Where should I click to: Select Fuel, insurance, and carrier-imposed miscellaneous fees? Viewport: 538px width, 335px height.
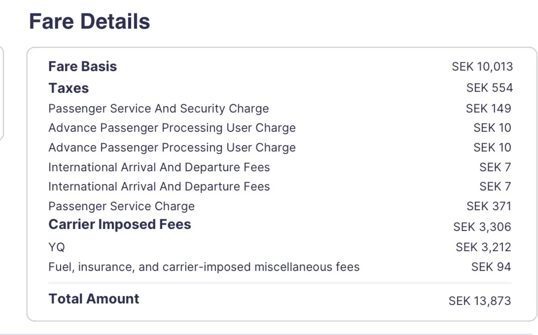pos(204,267)
